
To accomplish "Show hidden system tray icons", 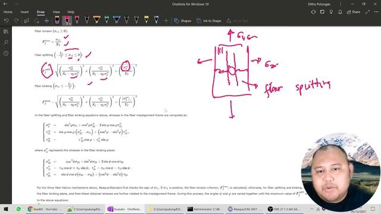I will (312, 209).
